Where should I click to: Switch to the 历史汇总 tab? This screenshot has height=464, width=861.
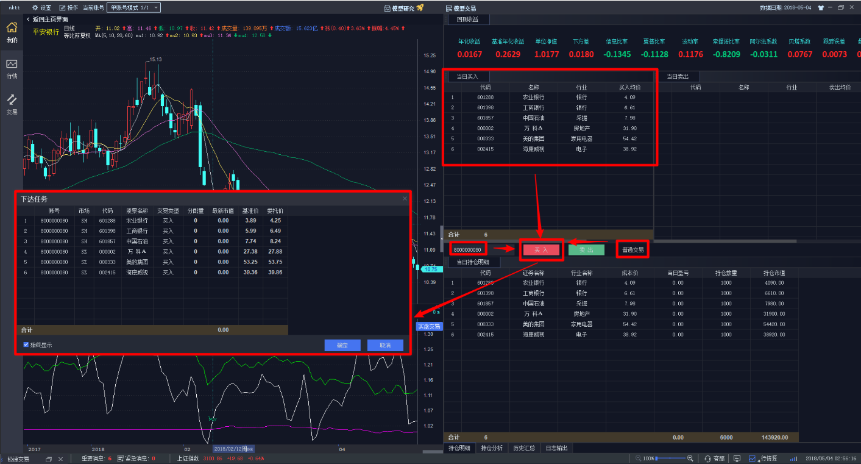(524, 448)
